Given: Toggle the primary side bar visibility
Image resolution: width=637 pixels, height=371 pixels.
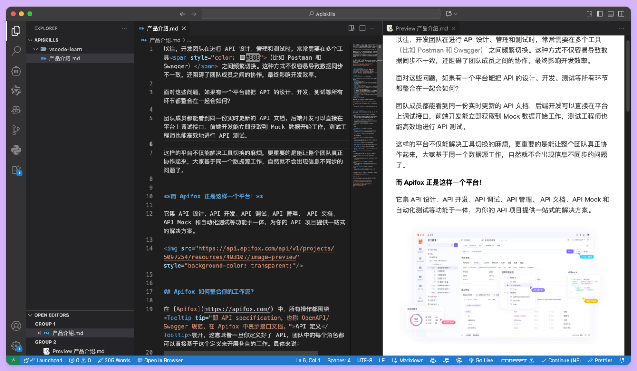Looking at the screenshot, I should 600,14.
